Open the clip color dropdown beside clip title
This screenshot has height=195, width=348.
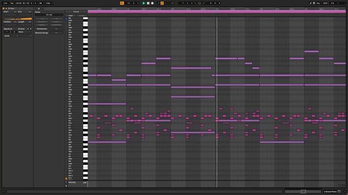point(6,9)
